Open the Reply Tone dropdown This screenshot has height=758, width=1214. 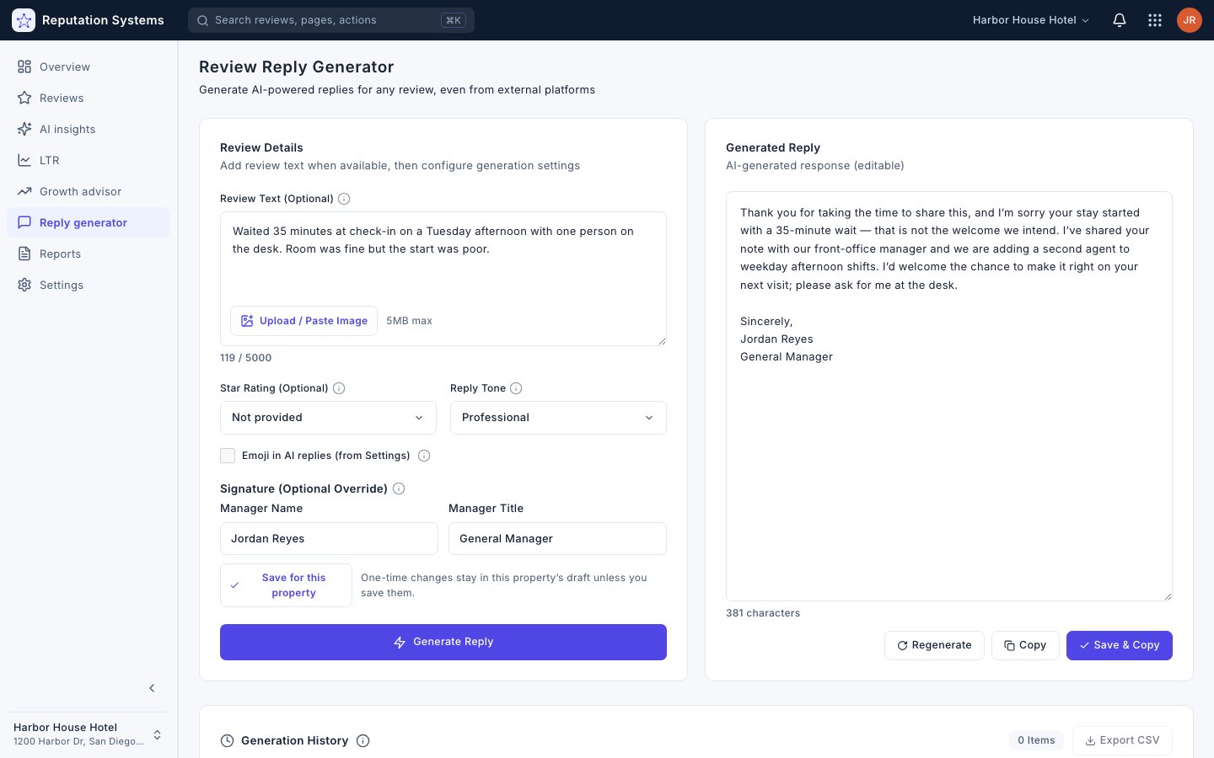click(x=558, y=418)
